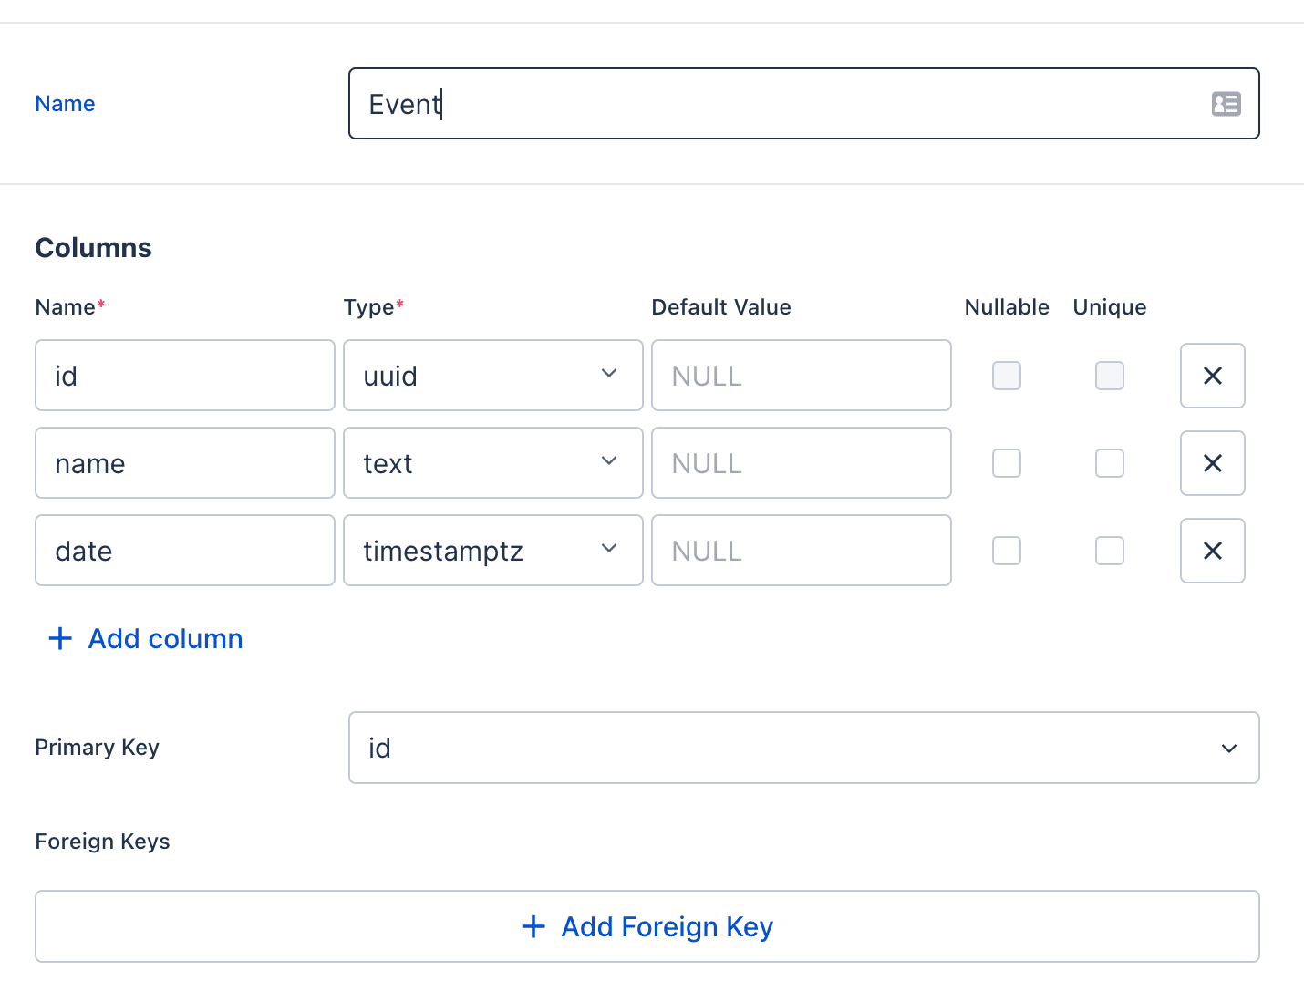This screenshot has height=981, width=1304.
Task: Enable Unique for the name column
Action: 1109,463
